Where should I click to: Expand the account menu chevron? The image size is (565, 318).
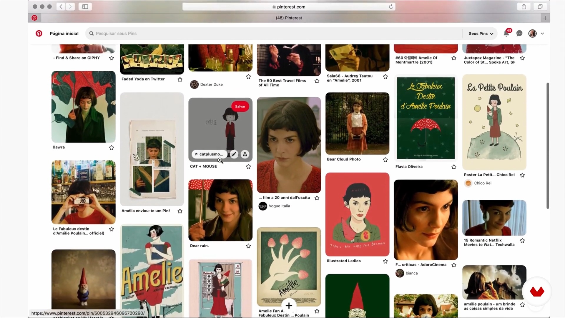[x=542, y=33]
